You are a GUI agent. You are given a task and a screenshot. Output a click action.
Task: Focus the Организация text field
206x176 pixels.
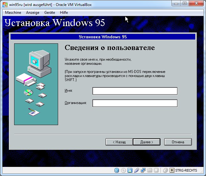(x=135, y=103)
